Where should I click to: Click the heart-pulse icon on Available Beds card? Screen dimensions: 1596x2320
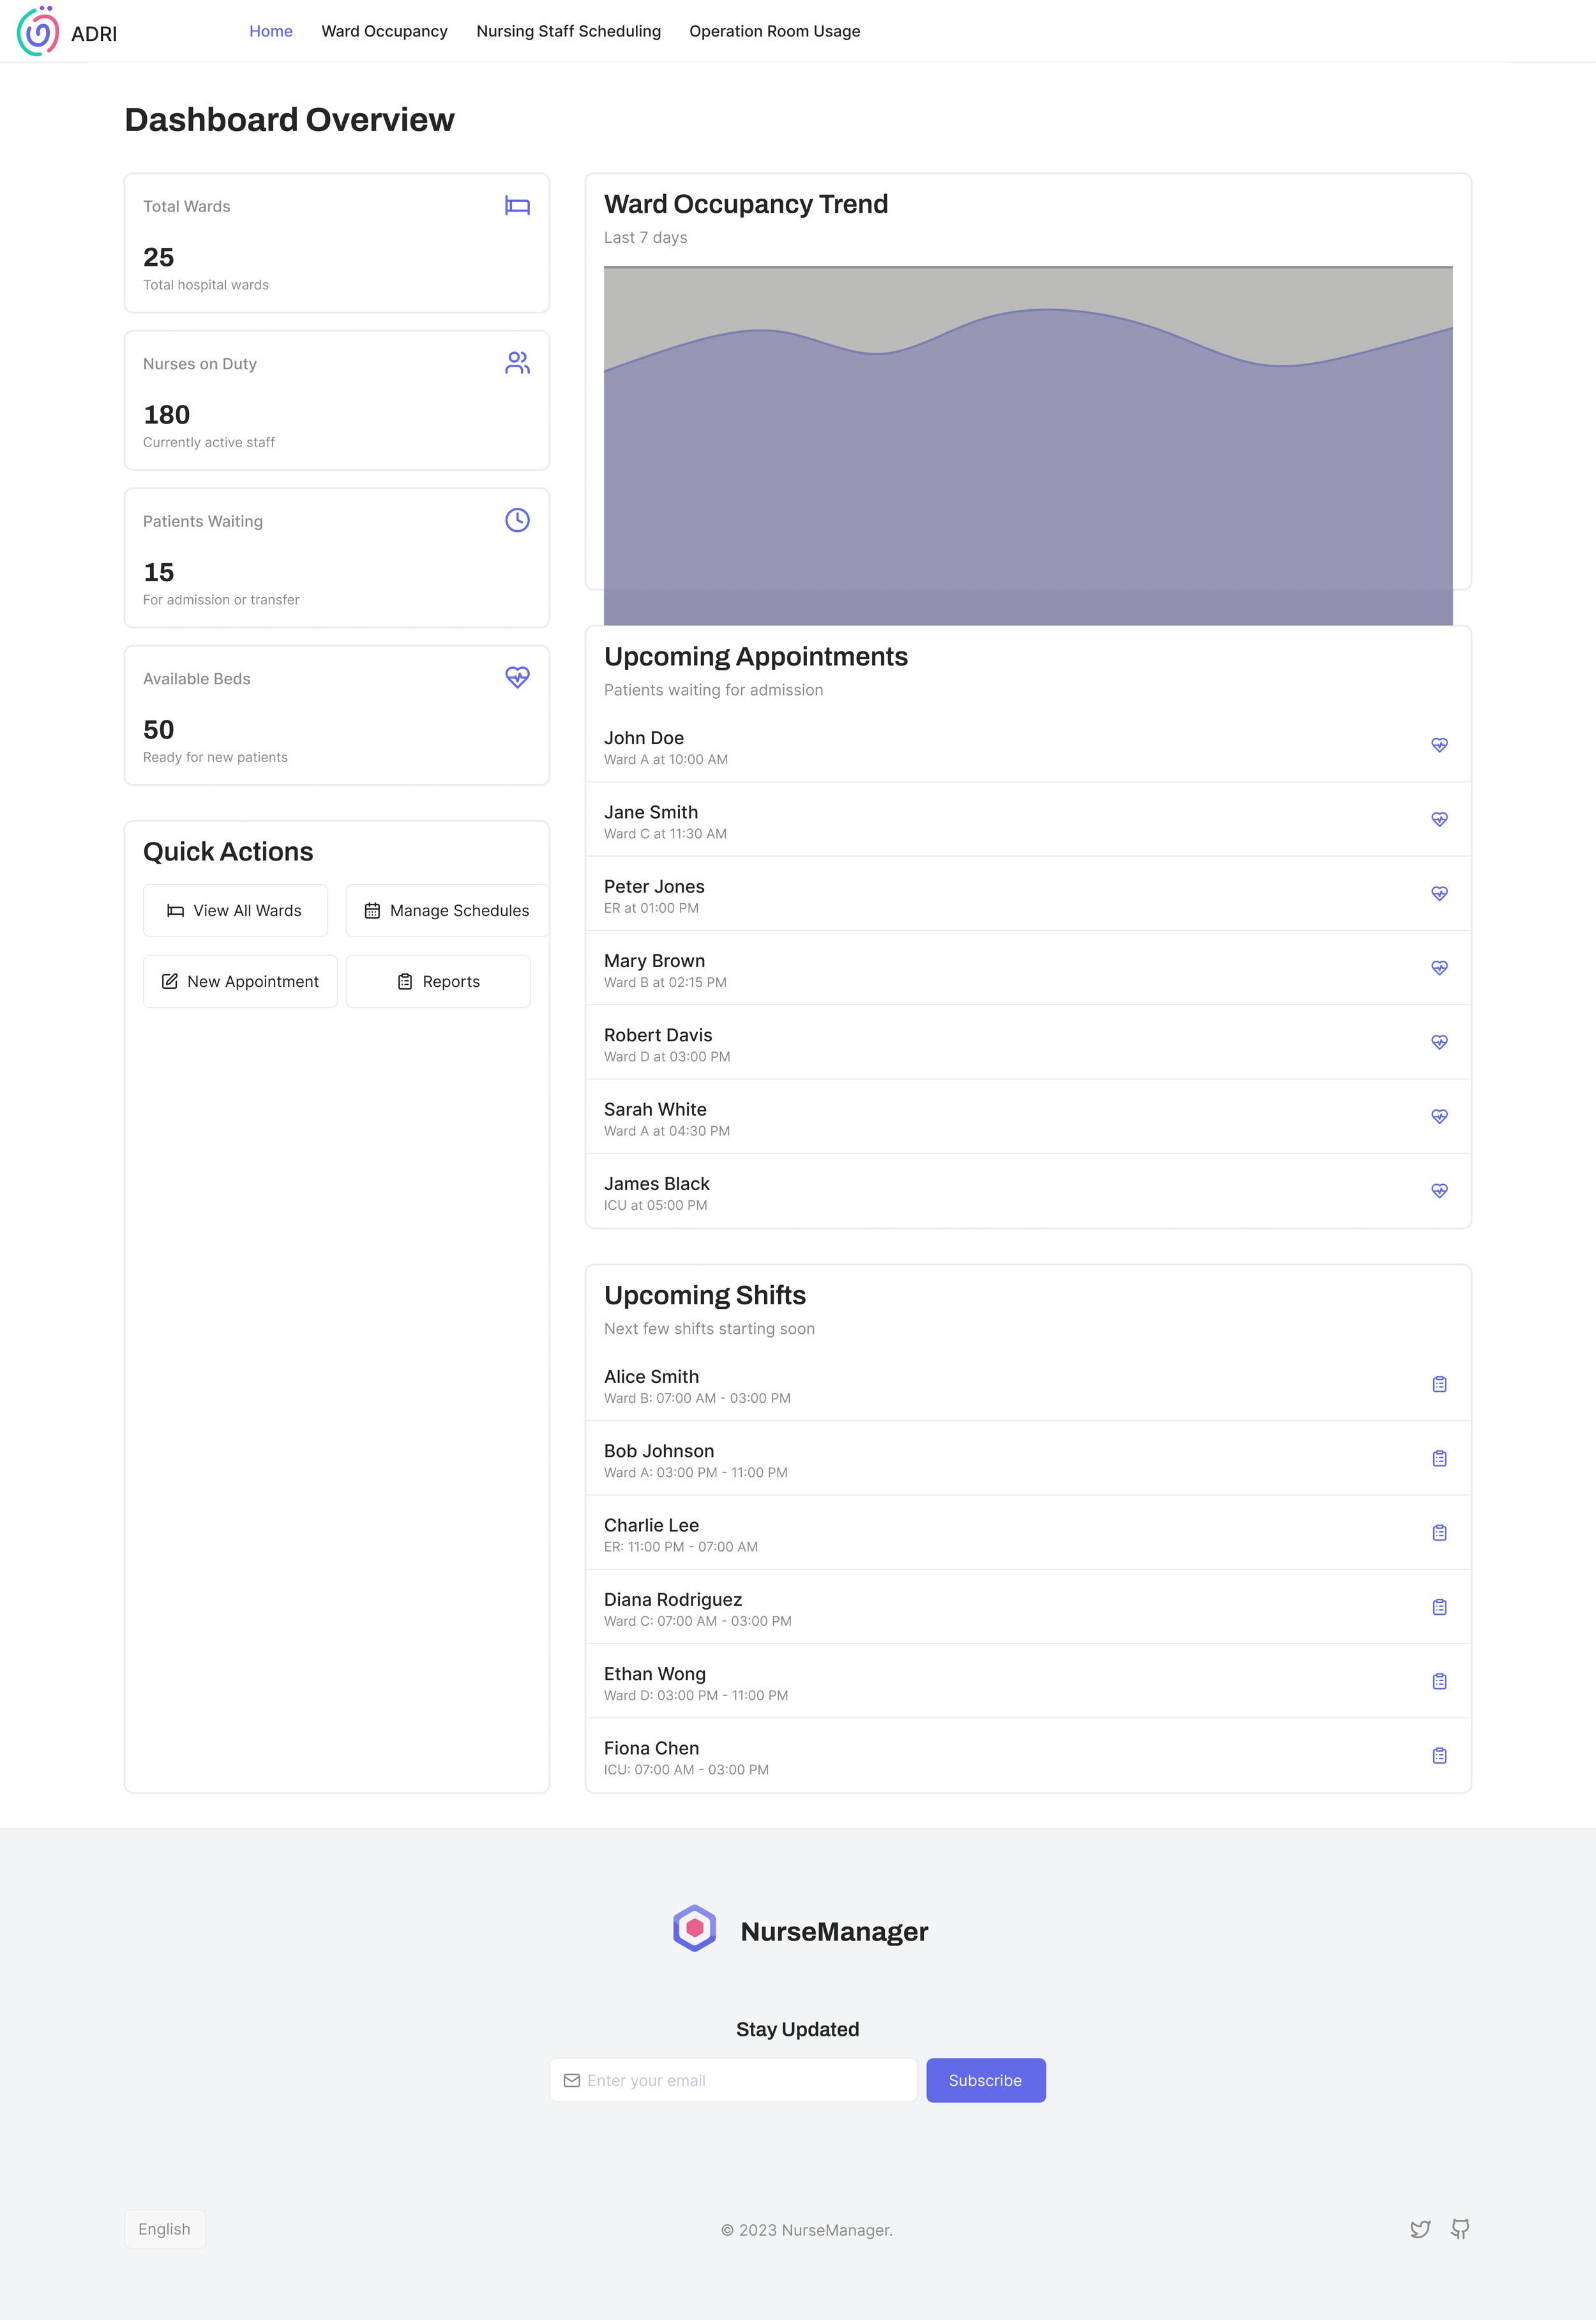[517, 677]
